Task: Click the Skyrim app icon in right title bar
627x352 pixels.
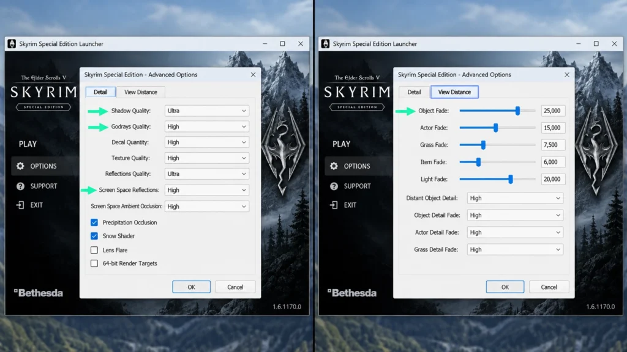Action: 325,44
